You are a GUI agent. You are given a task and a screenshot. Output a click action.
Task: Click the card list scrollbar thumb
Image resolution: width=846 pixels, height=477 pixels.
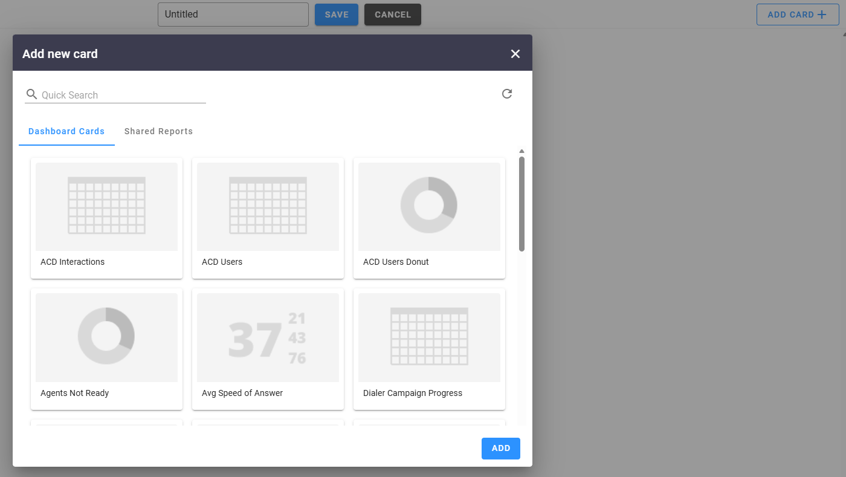(x=521, y=204)
